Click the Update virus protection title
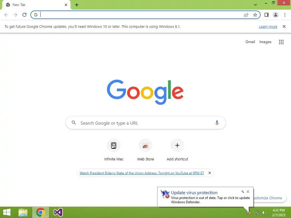The image size is (291, 218). point(194,193)
